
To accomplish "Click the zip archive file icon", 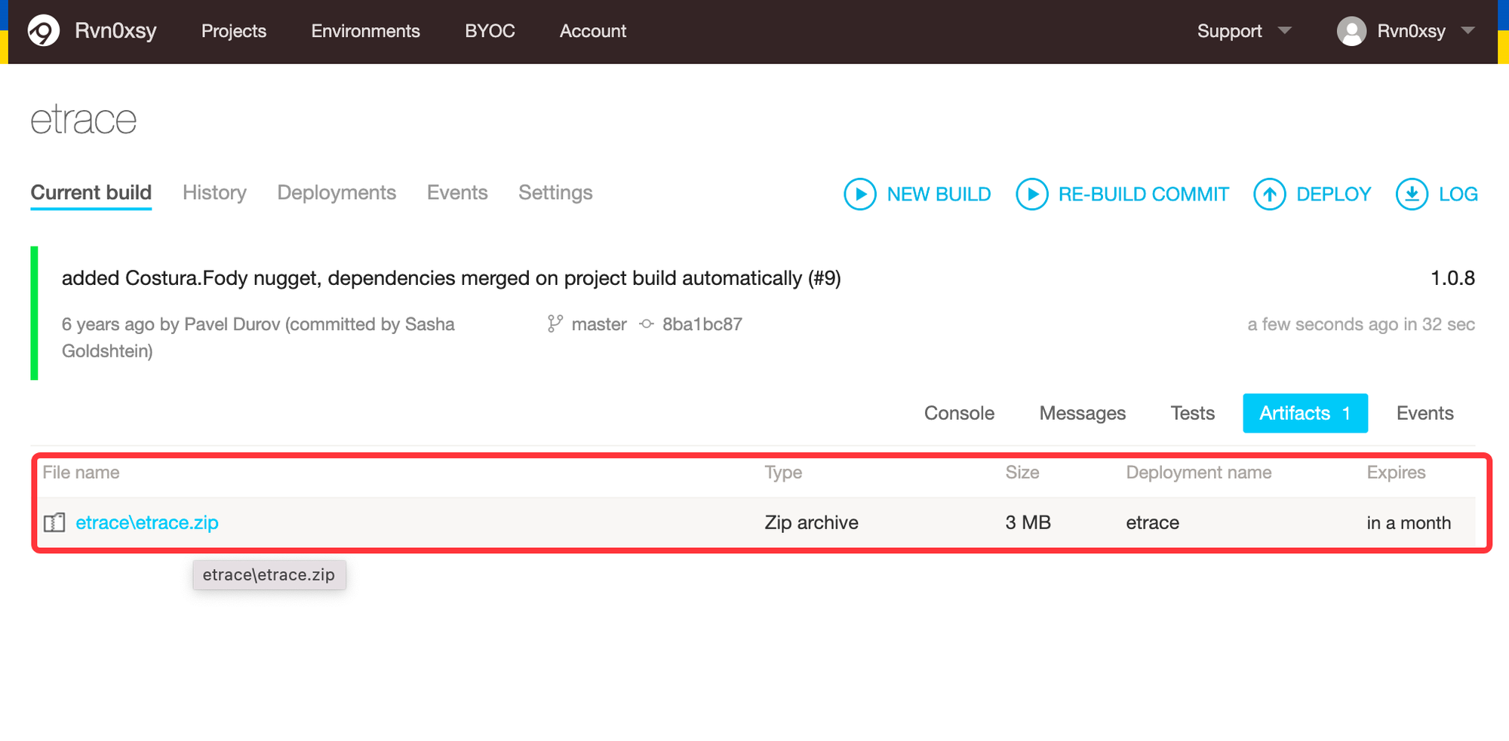I will 54,522.
